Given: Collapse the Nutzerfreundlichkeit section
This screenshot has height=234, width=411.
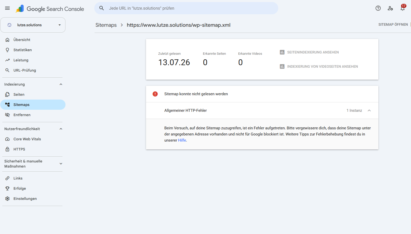Looking at the screenshot, I should [61, 129].
